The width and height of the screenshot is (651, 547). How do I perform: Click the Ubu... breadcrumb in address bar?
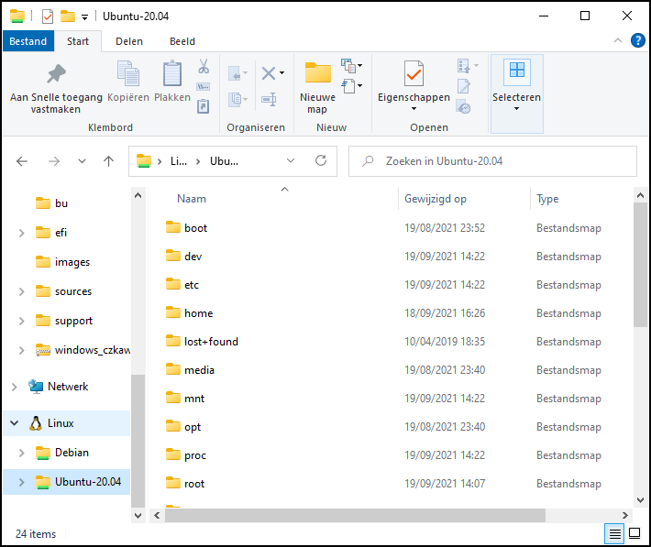[x=225, y=161]
